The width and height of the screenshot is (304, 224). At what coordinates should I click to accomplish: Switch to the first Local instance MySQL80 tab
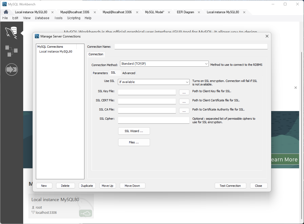[x=31, y=12]
